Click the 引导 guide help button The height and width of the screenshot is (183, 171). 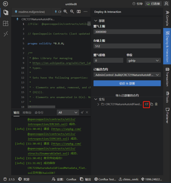click(138, 4)
